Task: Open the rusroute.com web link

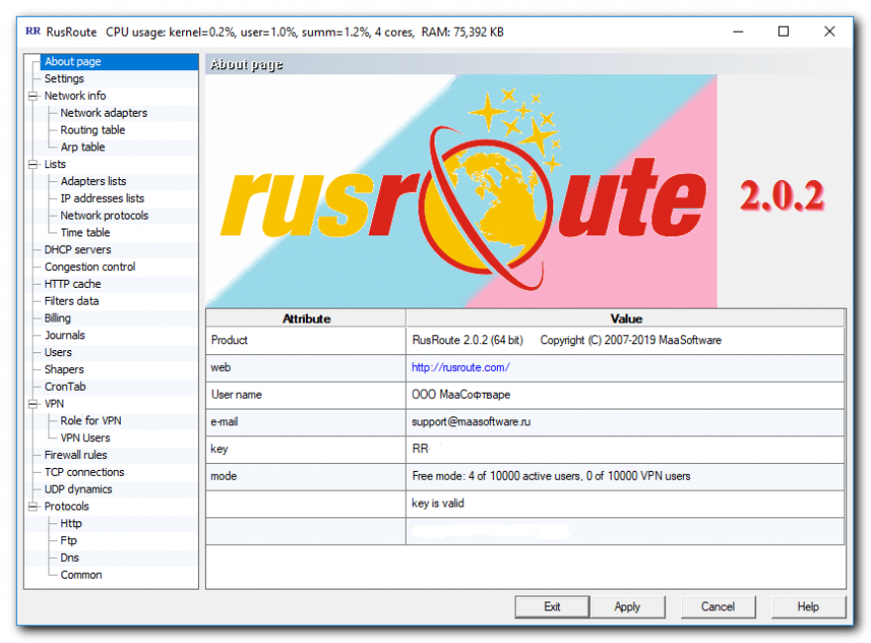Action: click(x=460, y=368)
